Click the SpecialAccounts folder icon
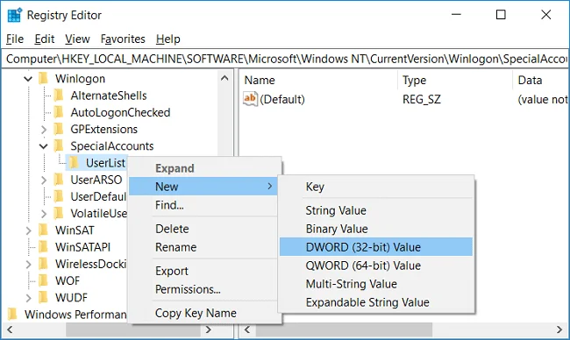The height and width of the screenshot is (340, 570). [x=59, y=146]
